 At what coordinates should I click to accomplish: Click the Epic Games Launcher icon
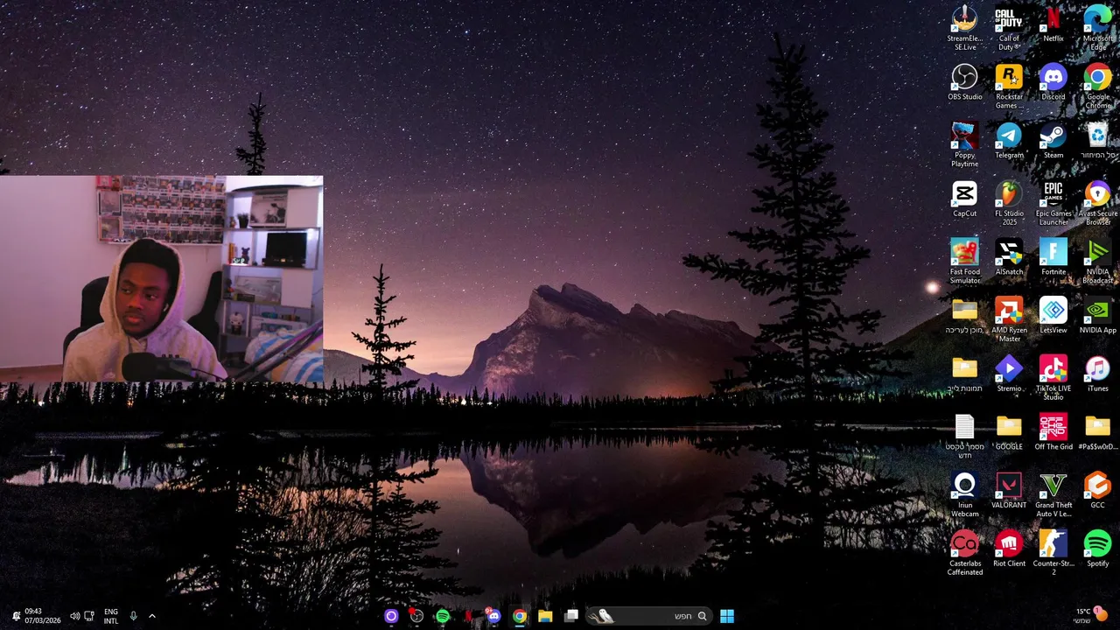[x=1053, y=203]
